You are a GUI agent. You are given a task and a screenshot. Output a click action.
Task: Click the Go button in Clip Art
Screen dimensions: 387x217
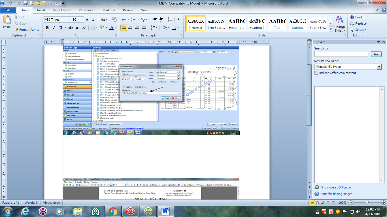[x=376, y=54]
